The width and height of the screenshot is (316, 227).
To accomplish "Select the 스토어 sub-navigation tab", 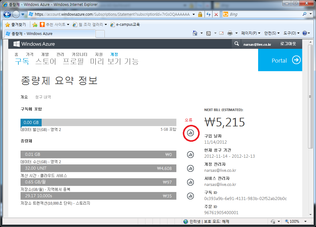I will 46,61.
